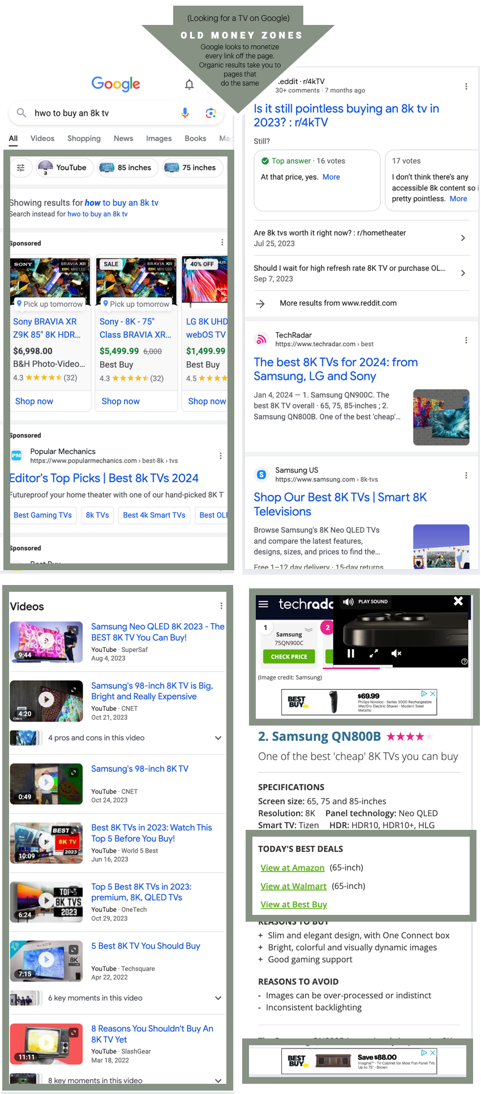
Task: Expand 8 key moments in this video
Action: click(x=218, y=1081)
